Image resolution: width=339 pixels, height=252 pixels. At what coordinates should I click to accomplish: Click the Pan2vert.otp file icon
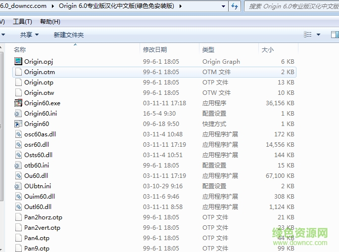coord(18,227)
